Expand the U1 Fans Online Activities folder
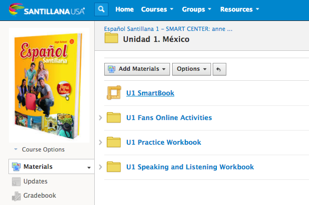 click(x=101, y=117)
